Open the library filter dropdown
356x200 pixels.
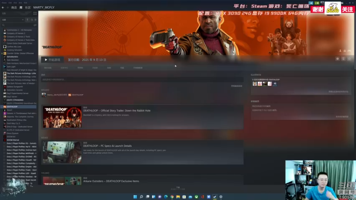[x=13, y=20]
